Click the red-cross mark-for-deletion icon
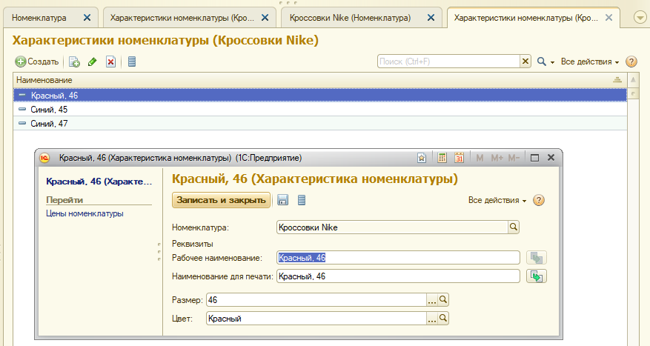Viewport: 650px width, 346px height. point(110,61)
